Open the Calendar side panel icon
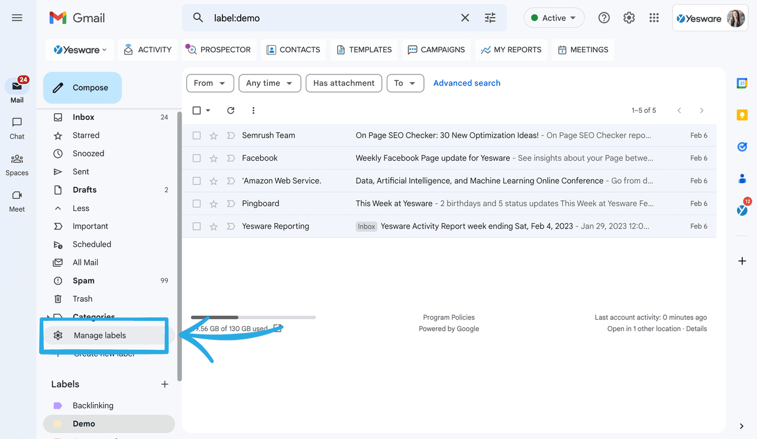The image size is (757, 439). [742, 84]
